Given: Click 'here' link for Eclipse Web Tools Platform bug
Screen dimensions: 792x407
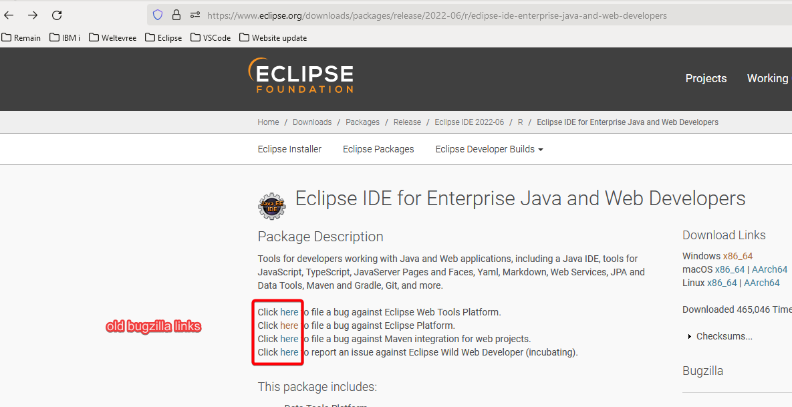Looking at the screenshot, I should point(289,312).
